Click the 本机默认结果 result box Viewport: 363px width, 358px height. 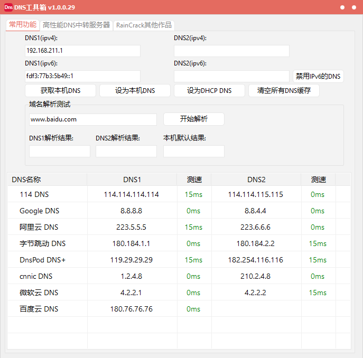[x=194, y=151]
